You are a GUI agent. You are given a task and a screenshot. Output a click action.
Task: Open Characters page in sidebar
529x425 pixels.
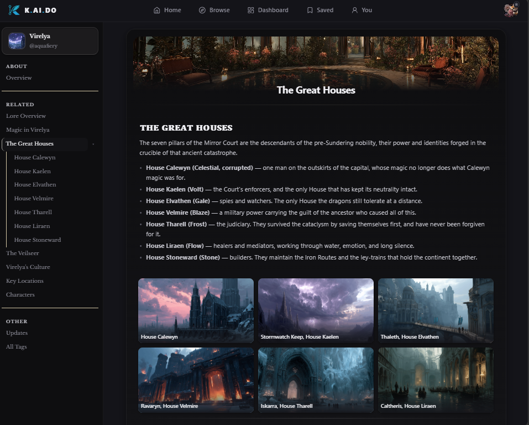pyautogui.click(x=20, y=294)
